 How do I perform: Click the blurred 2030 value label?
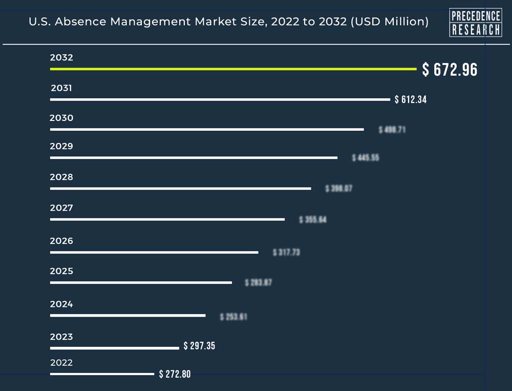[x=392, y=130]
